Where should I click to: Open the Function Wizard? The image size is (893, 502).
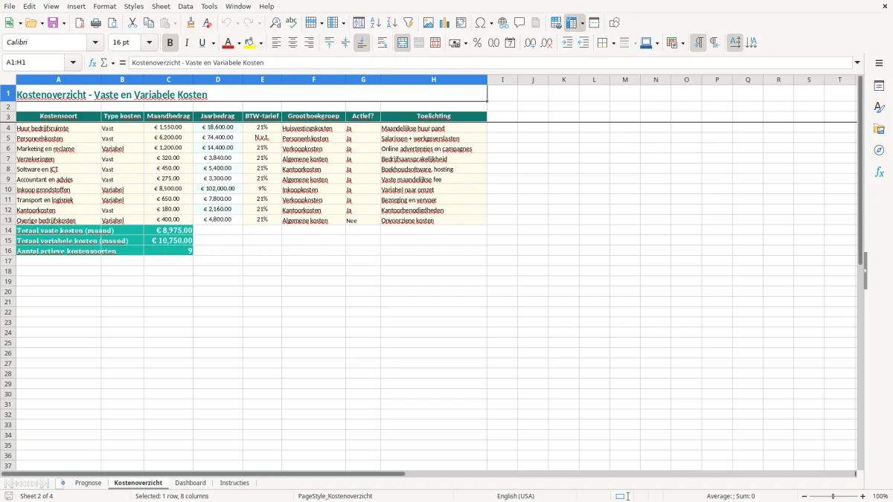click(93, 62)
